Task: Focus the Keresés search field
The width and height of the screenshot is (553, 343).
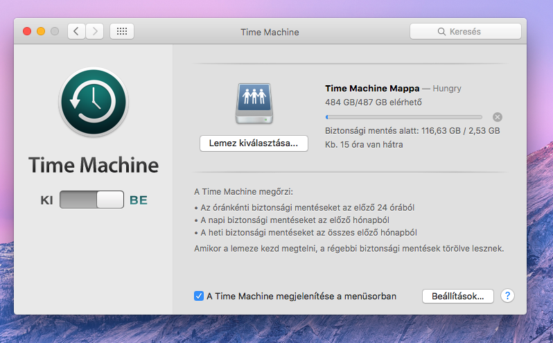Action: coord(465,31)
